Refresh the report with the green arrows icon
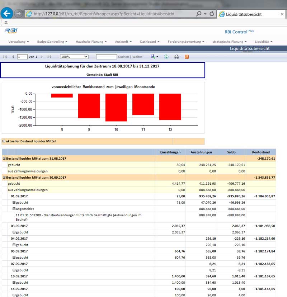This screenshot has height=297, width=287. [x=166, y=57]
